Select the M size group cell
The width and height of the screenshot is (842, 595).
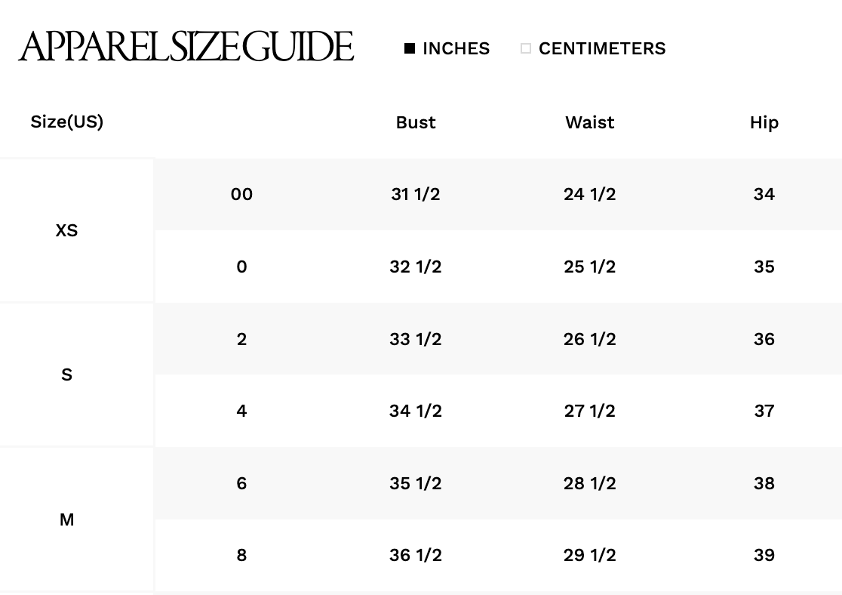coord(66,519)
